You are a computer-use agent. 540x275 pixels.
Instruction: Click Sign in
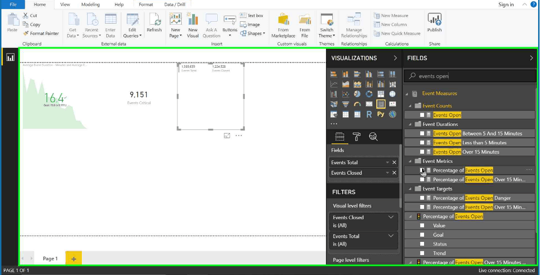506,4
